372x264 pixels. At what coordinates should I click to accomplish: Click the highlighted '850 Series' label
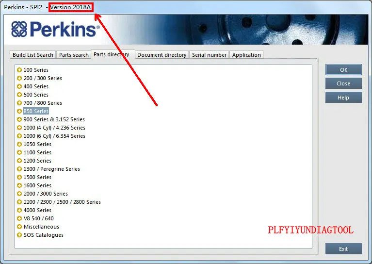[36, 111]
